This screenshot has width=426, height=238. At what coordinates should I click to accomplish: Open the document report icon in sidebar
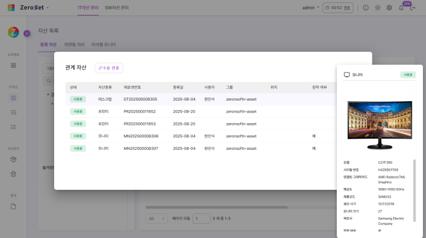pyautogui.click(x=13, y=206)
